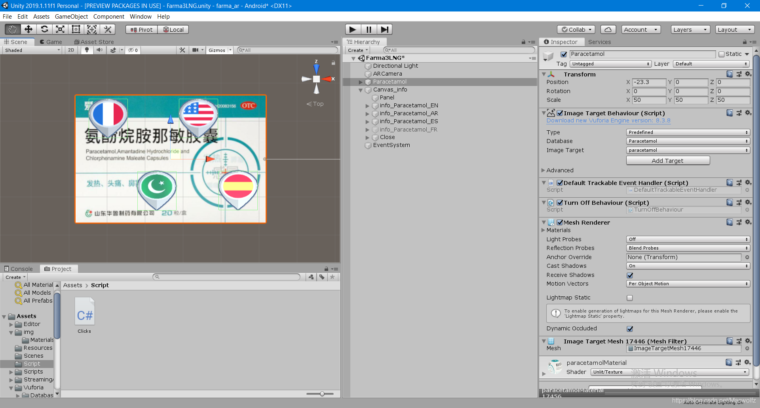The height and width of the screenshot is (408, 760).
Task: Select the custom editor tools icon
Action: click(107, 29)
